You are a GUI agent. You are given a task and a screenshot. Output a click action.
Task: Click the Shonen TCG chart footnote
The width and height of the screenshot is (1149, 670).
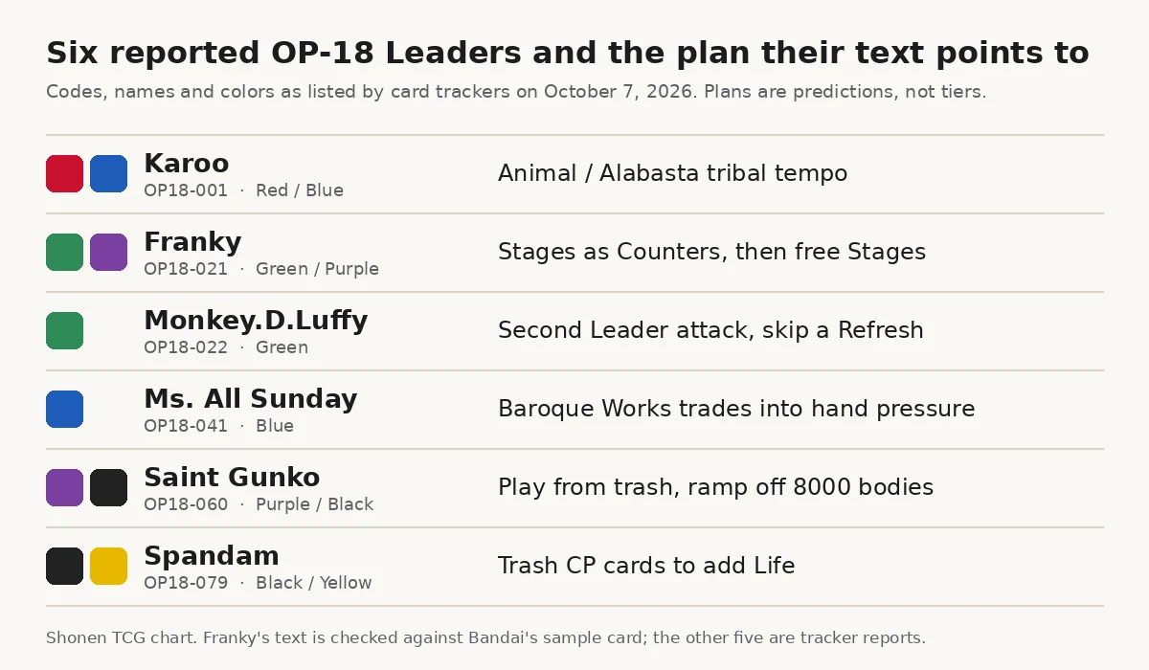click(485, 638)
